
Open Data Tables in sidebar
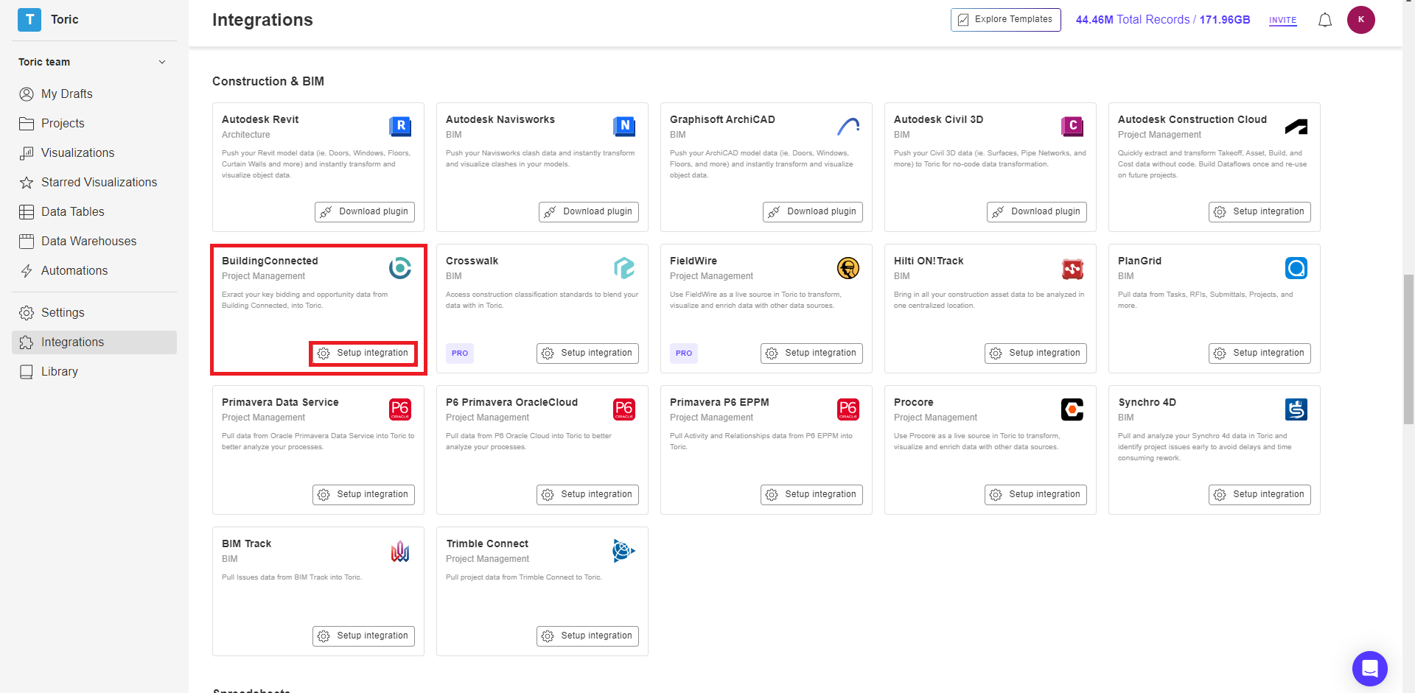[x=94, y=211]
